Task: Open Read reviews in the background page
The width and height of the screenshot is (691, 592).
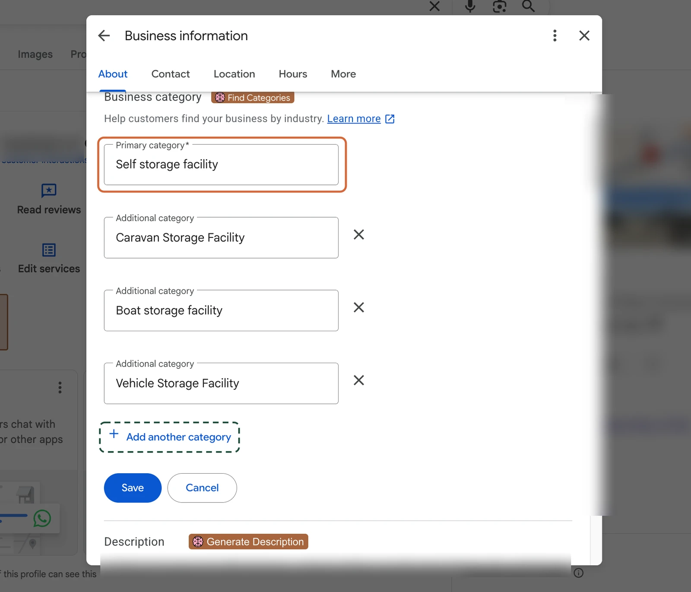Action: click(49, 199)
